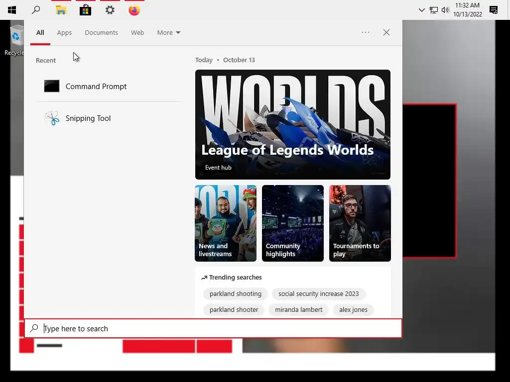Open the Windows Start menu
Viewport: 510px width, 382px height.
12,10
